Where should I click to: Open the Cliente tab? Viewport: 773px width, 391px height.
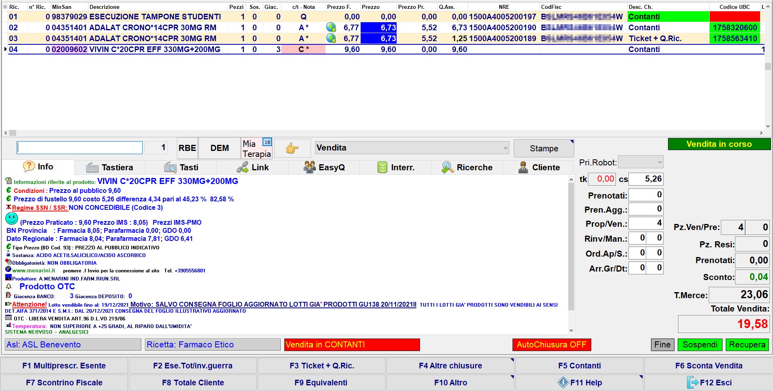click(539, 167)
